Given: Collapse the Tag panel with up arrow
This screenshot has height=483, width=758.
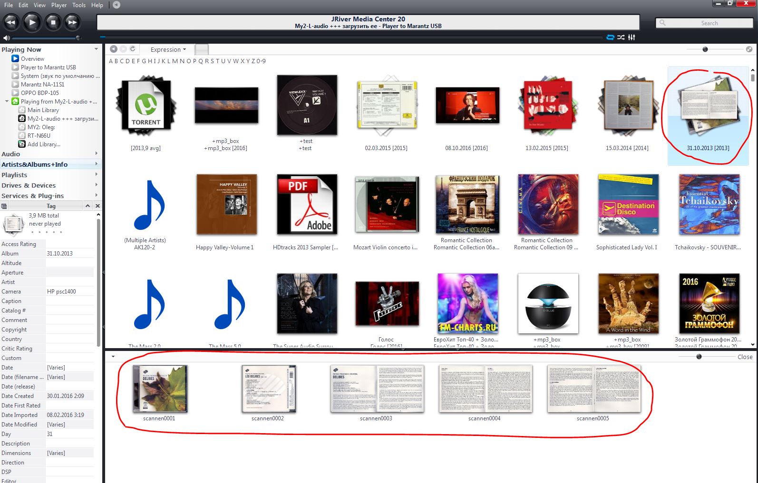Looking at the screenshot, I should 87,206.
